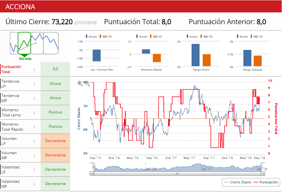Click Decreciente value for Volatilidad LP
282x192 pixels.
(56, 169)
